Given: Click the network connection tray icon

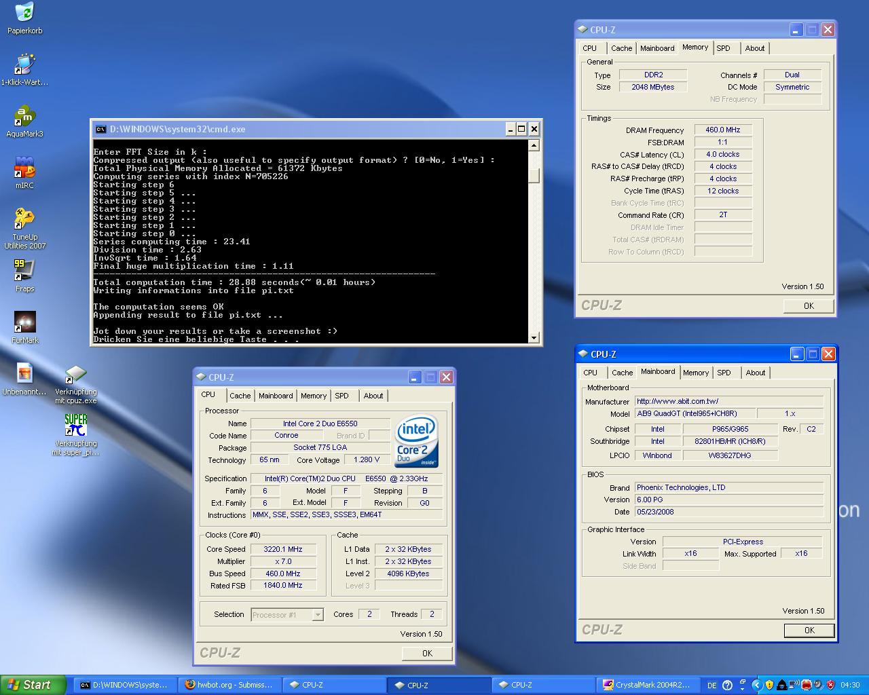Looking at the screenshot, I should click(794, 685).
